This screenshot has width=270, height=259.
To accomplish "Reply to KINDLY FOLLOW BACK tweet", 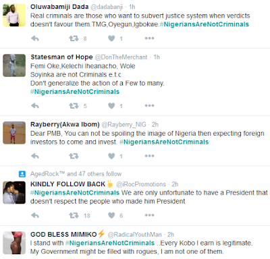I will pos(35,215).
